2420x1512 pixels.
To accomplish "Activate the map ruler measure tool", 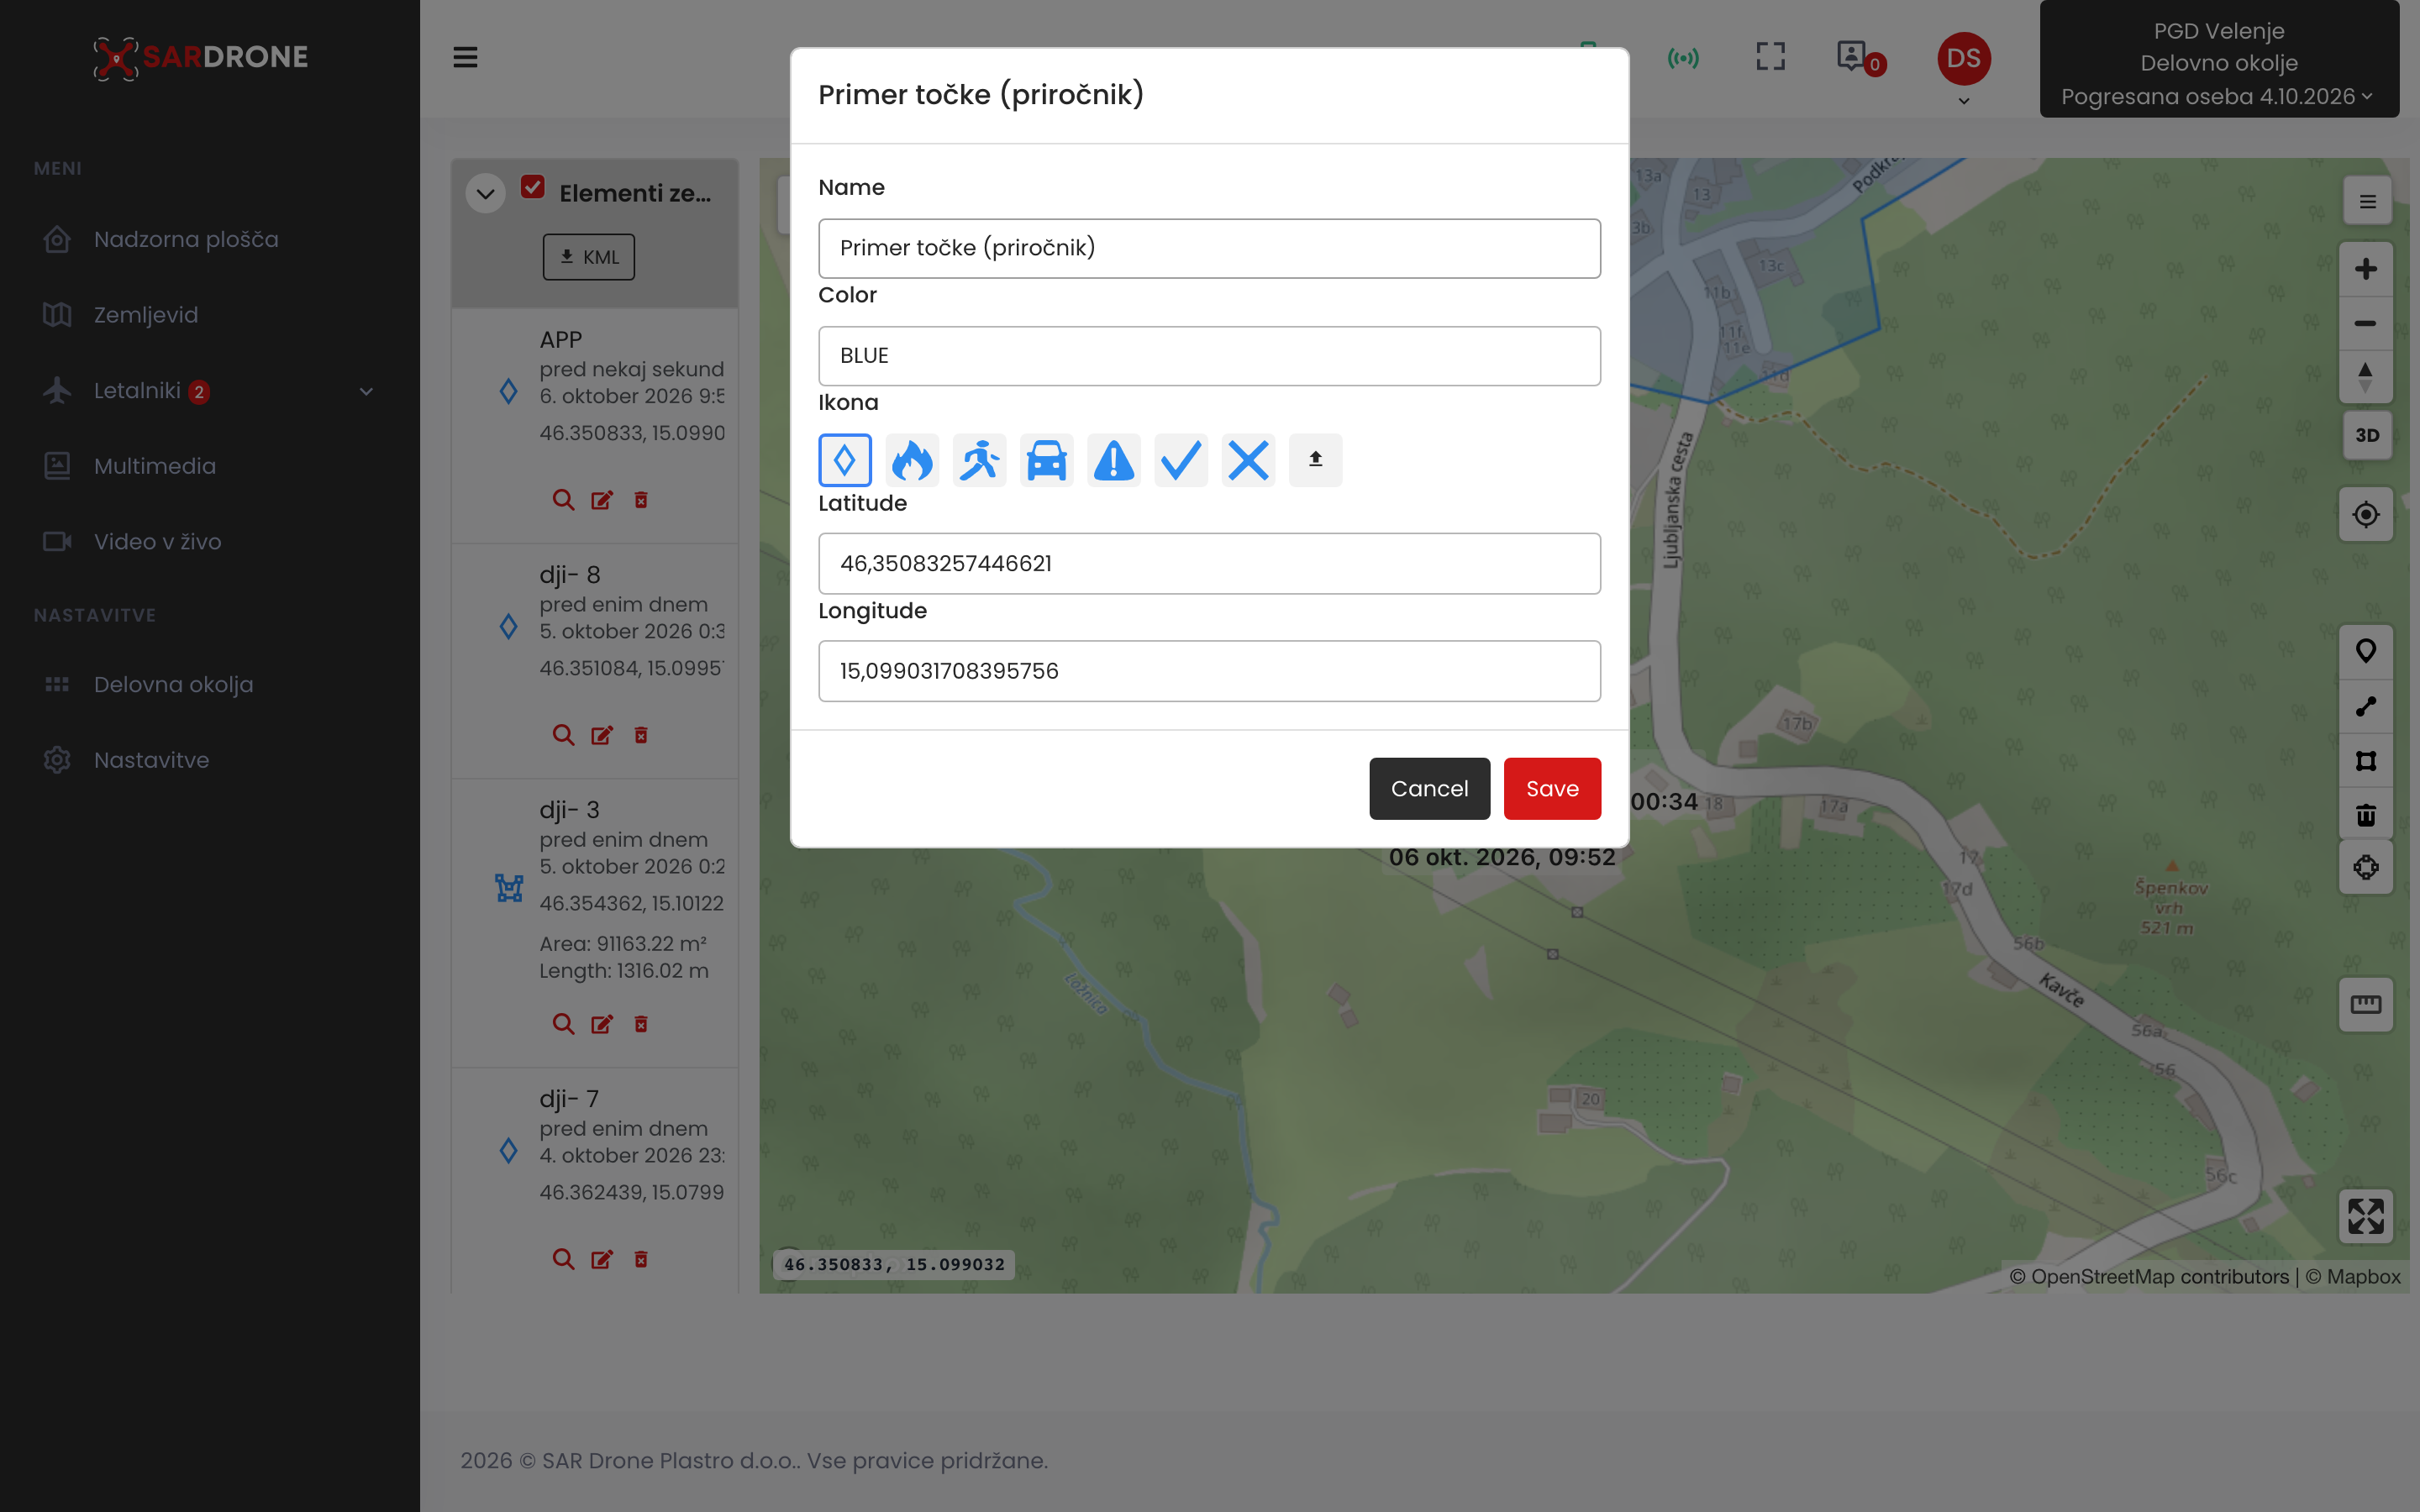I will pyautogui.click(x=2365, y=1004).
